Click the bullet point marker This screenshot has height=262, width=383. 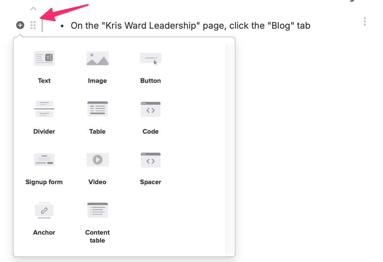[x=62, y=26]
